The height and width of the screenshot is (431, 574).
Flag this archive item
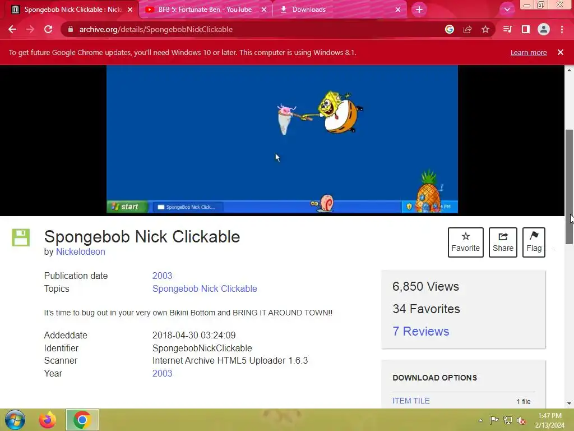534,242
